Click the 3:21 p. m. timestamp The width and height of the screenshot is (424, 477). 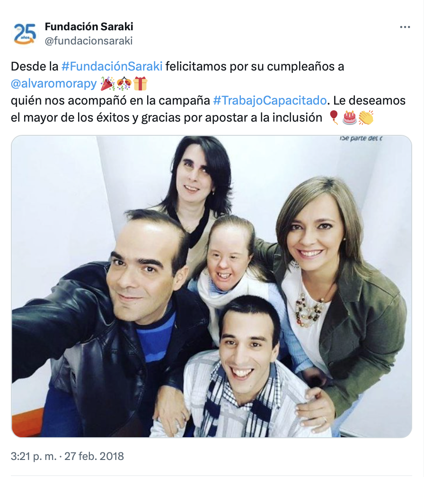[34, 456]
